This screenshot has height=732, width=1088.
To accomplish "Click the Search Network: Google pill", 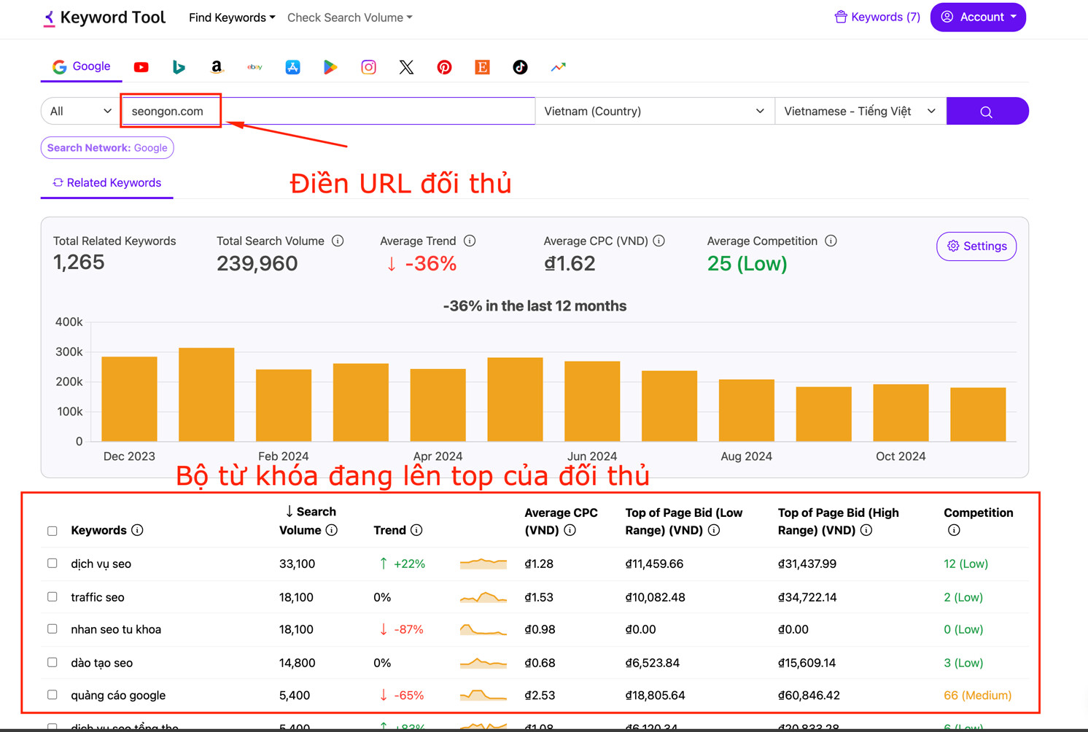I will [107, 148].
